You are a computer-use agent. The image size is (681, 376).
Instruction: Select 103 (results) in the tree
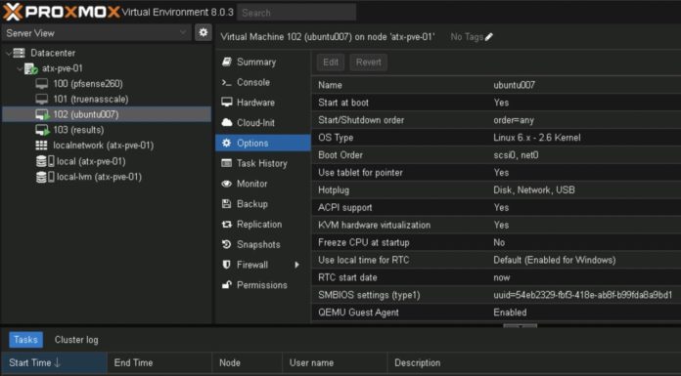107,130
